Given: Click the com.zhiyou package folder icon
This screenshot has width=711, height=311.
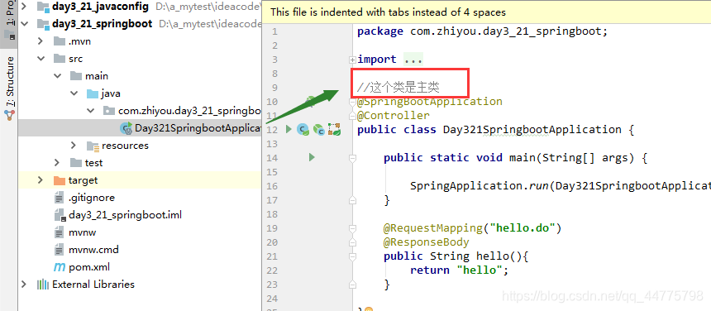Looking at the screenshot, I should pyautogui.click(x=109, y=111).
